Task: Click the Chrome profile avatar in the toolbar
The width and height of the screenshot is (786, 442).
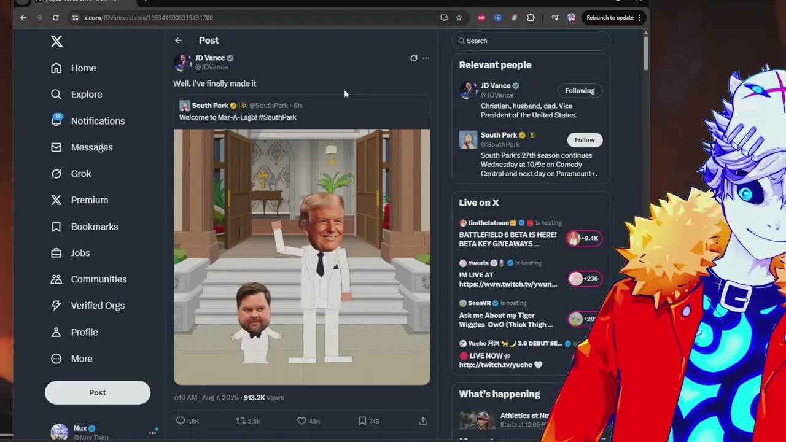Action: coord(571,18)
